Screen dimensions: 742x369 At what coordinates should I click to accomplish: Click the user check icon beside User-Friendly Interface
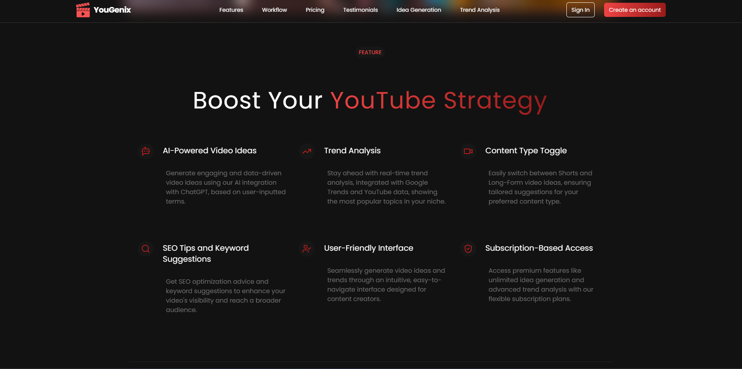(x=307, y=249)
